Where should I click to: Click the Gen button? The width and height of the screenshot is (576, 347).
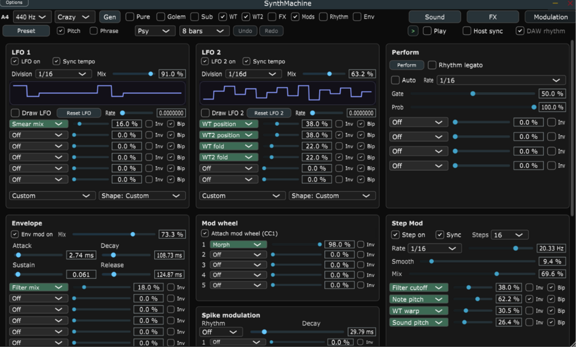click(x=109, y=17)
